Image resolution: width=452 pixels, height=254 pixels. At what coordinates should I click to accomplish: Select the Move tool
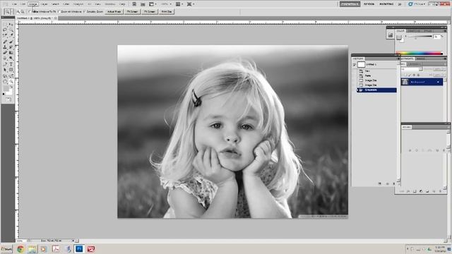coord(11,25)
